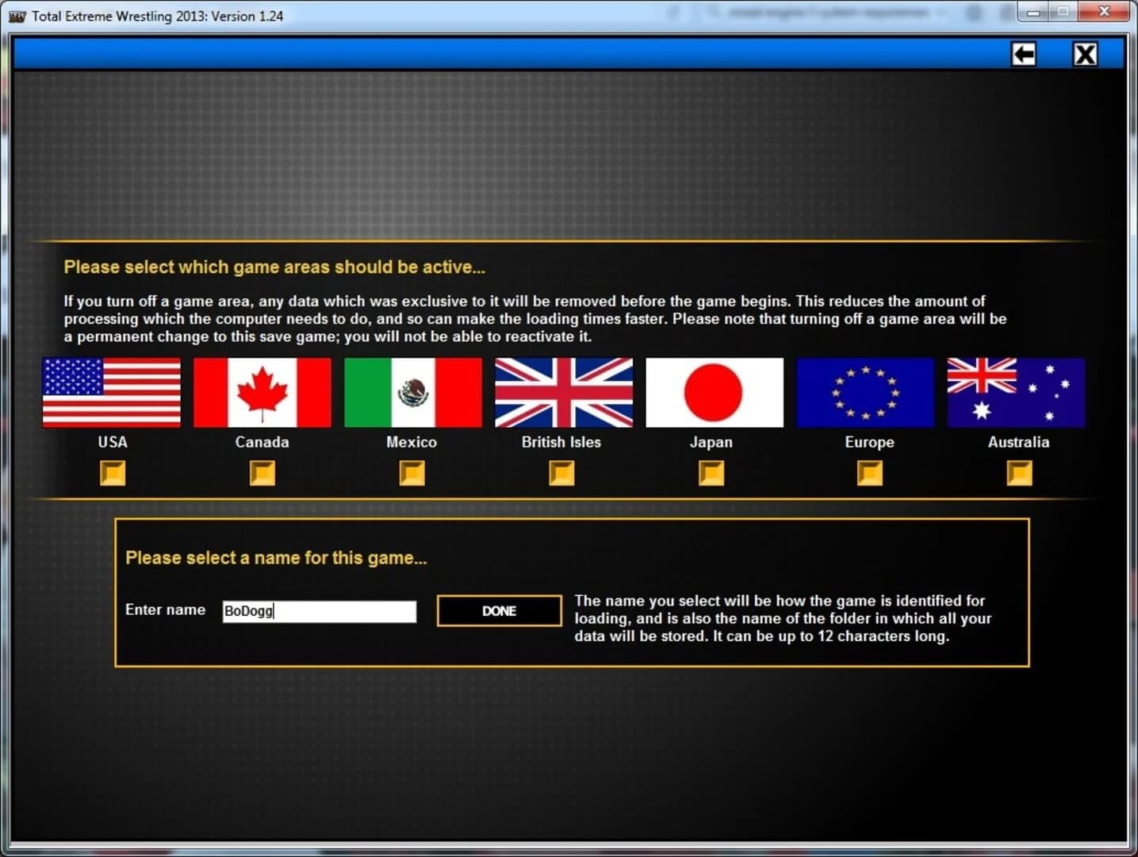Disable the Japan game area

coord(711,473)
